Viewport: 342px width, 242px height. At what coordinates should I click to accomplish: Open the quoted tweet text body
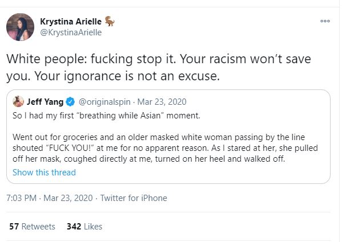[x=165, y=137]
